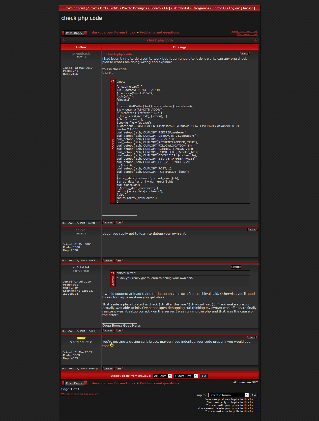Click the Quote icon on fubar's post

251,338
